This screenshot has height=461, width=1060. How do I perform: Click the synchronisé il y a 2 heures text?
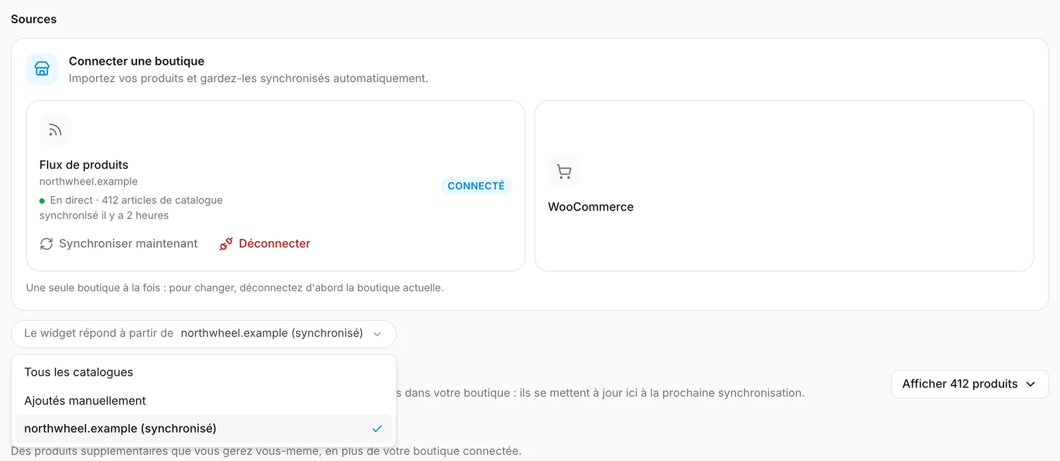click(103, 215)
